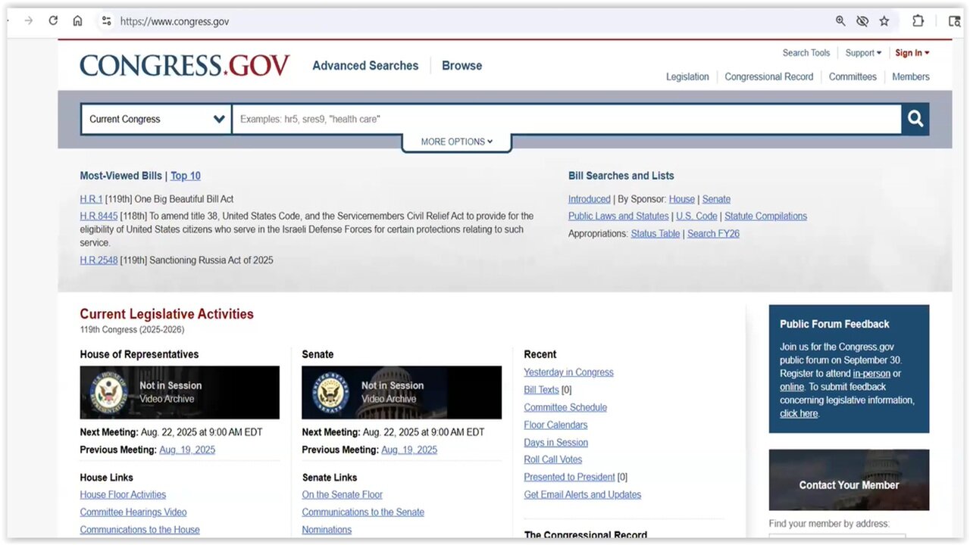
Task: Open On the Senate Floor link
Action: [343, 494]
